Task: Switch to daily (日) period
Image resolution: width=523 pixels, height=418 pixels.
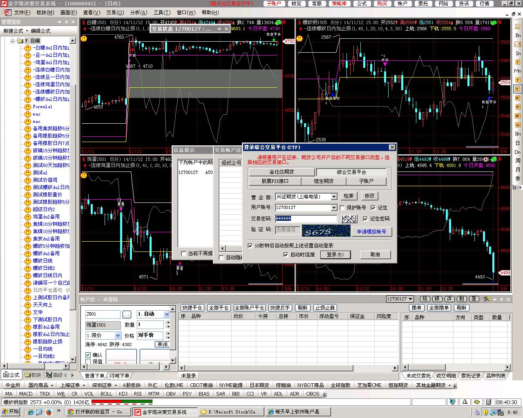Action: [518, 143]
